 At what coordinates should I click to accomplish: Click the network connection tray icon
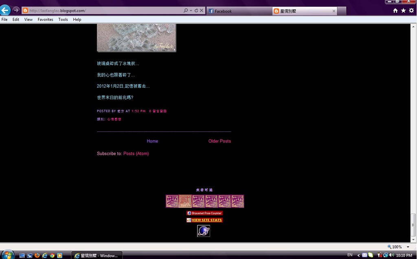pos(385,255)
